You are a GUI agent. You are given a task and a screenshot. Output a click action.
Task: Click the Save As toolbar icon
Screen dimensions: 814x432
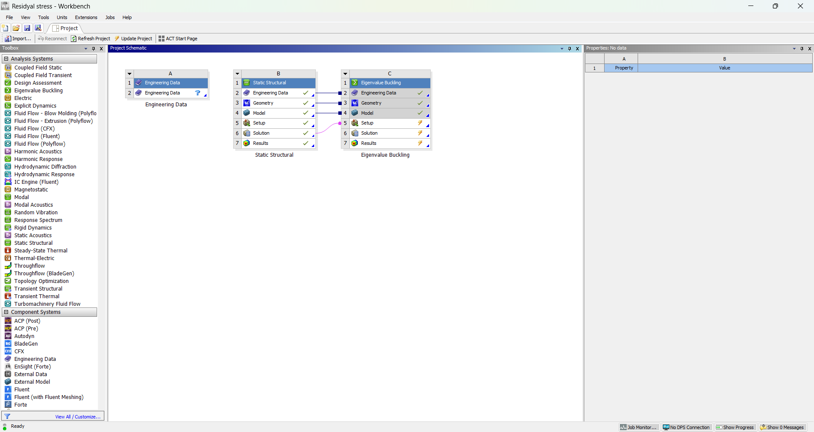click(38, 28)
